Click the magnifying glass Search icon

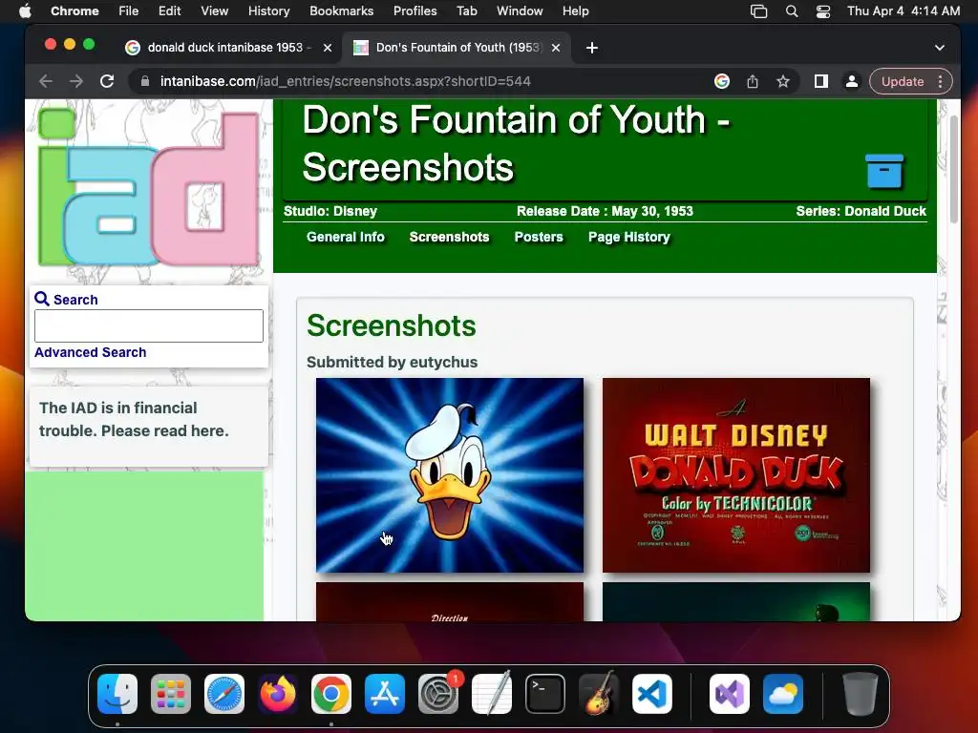point(42,299)
